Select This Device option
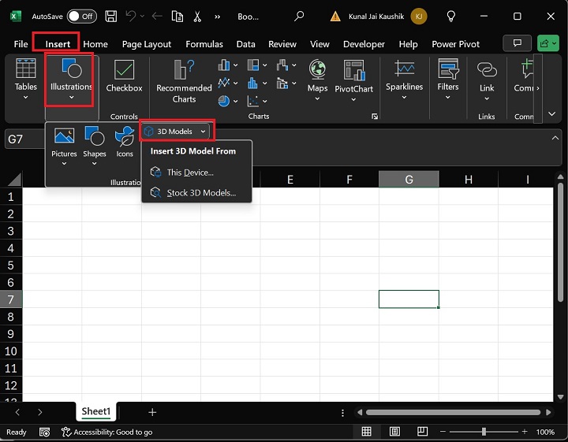 [x=189, y=172]
